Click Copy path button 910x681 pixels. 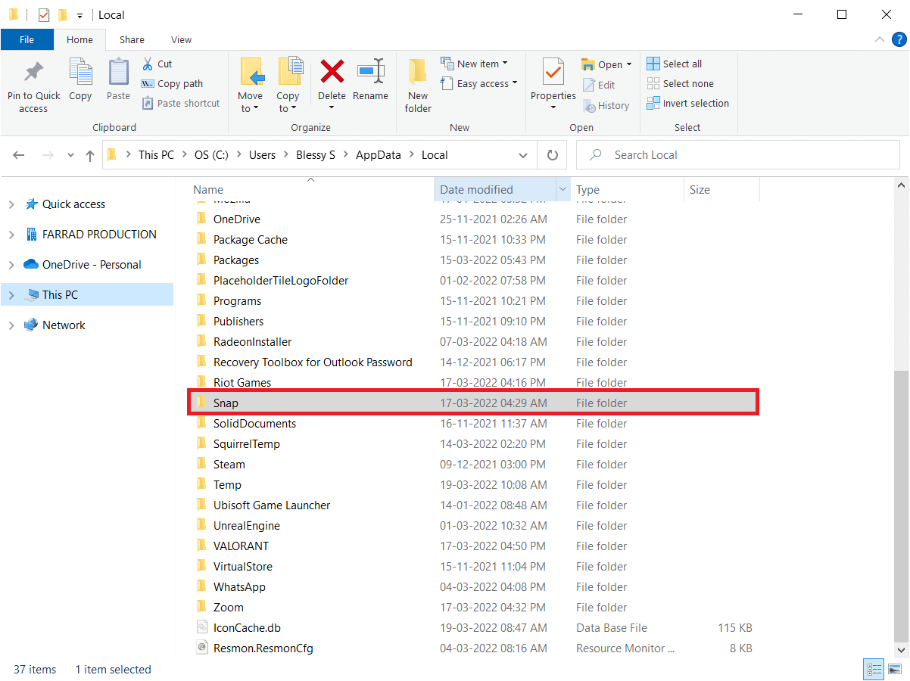[x=173, y=84]
